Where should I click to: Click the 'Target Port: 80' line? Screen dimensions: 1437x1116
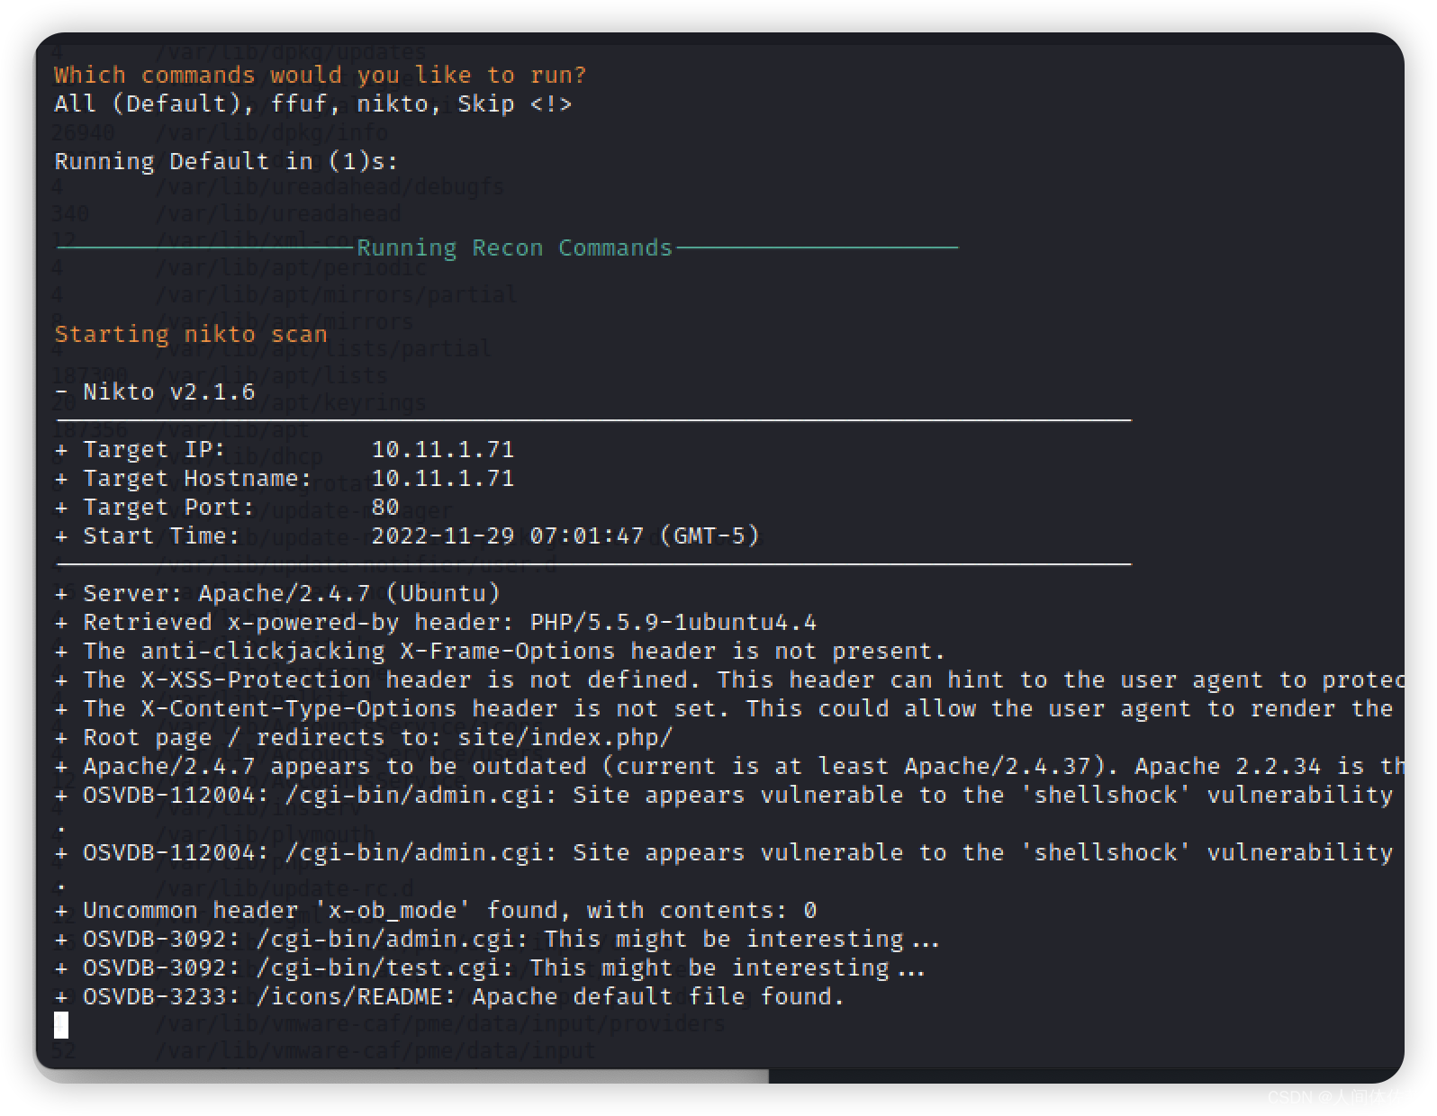pos(226,507)
